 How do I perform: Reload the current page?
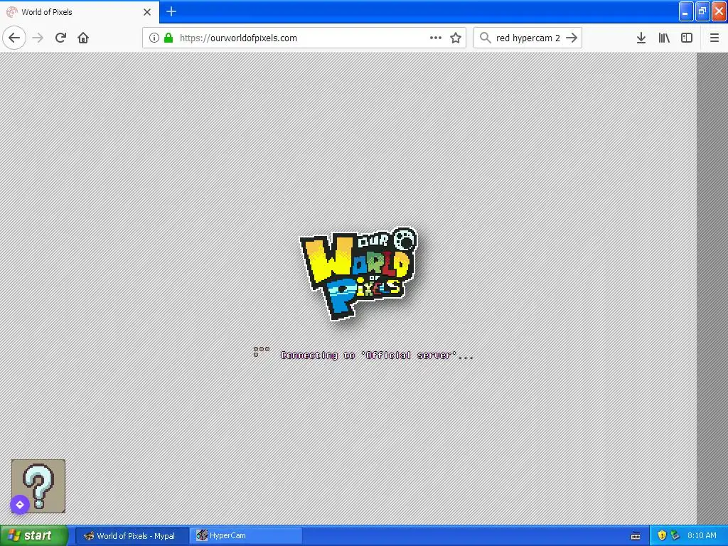pos(61,38)
